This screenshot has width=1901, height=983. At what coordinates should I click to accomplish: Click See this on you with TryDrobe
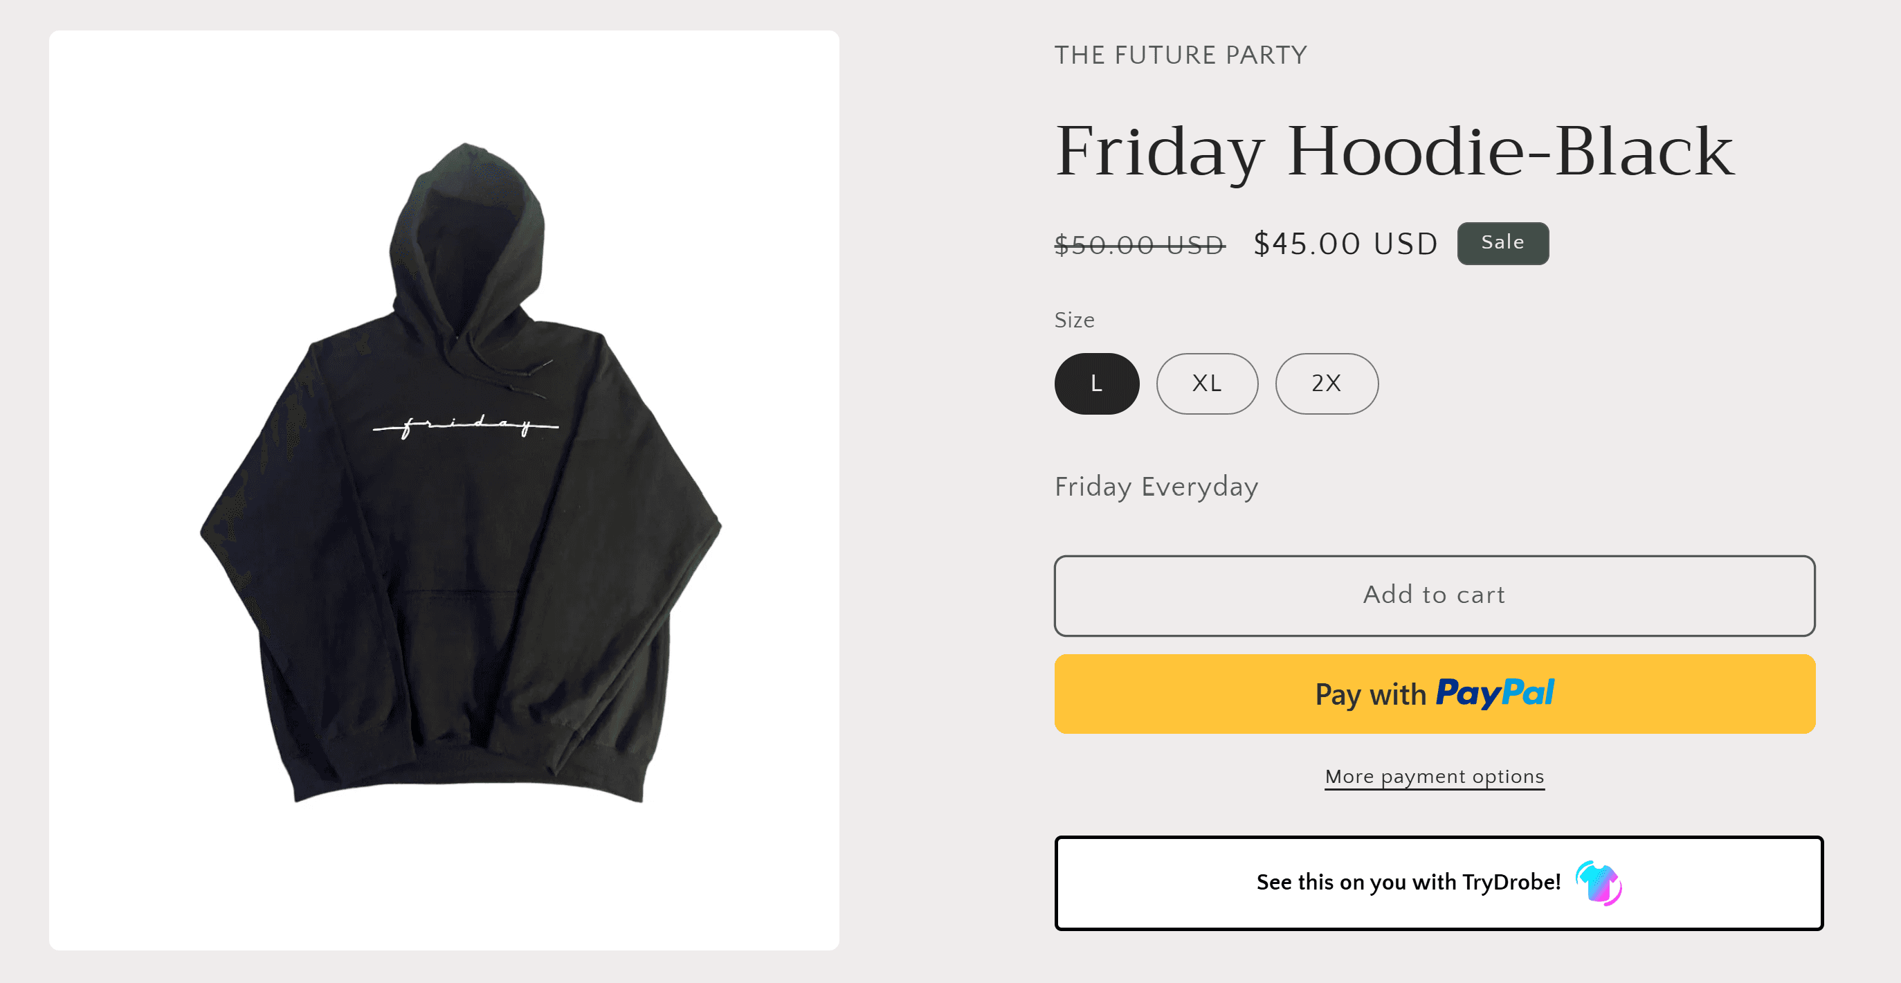pos(1432,883)
